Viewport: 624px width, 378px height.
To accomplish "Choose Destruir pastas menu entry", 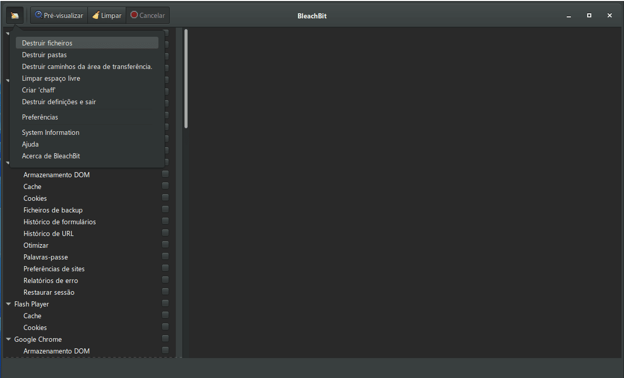I will click(87, 55).
